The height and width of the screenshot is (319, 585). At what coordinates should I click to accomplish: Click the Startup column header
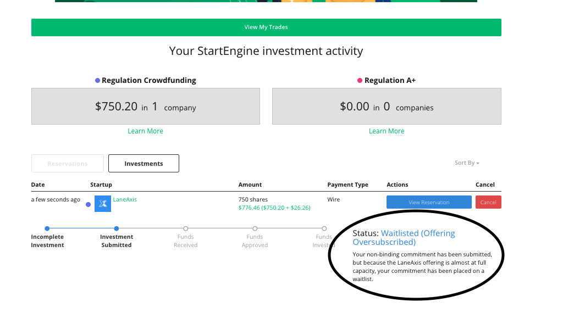[101, 184]
